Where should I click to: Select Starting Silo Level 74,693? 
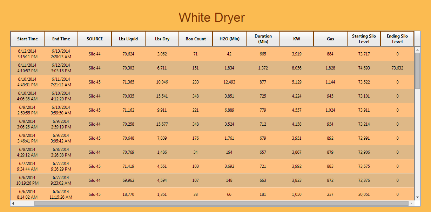(364, 68)
